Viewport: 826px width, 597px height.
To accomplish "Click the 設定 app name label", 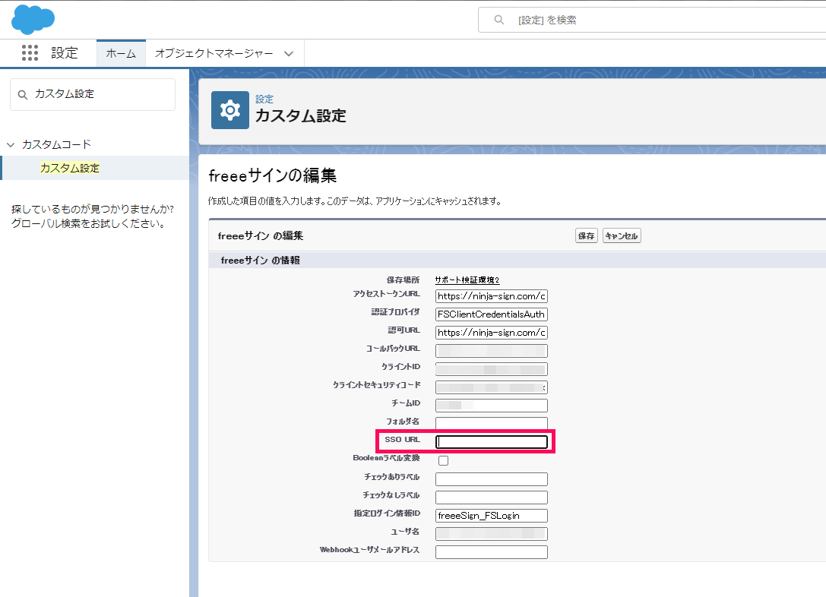I will coord(65,53).
